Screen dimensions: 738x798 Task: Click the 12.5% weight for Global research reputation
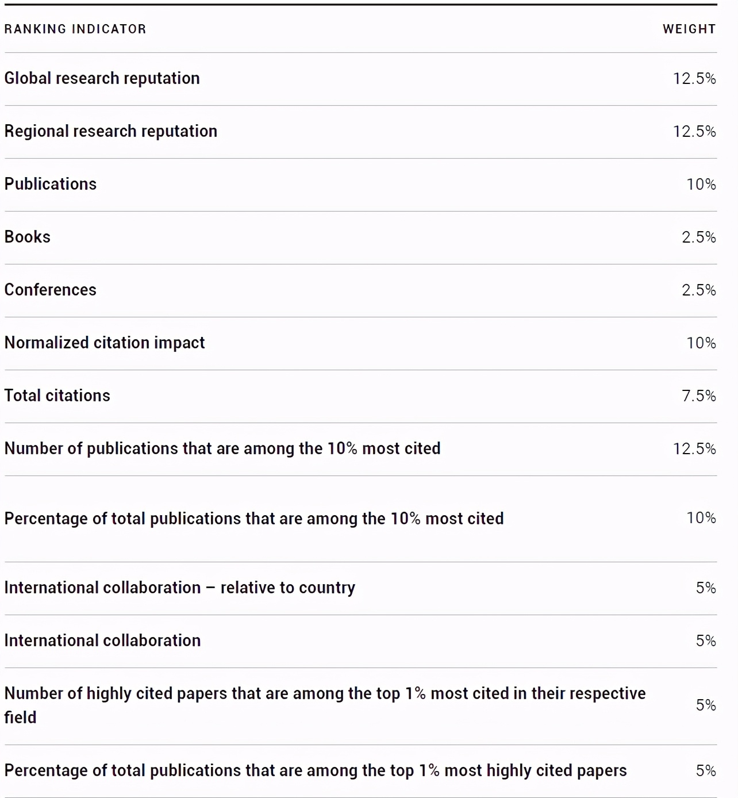(x=694, y=78)
